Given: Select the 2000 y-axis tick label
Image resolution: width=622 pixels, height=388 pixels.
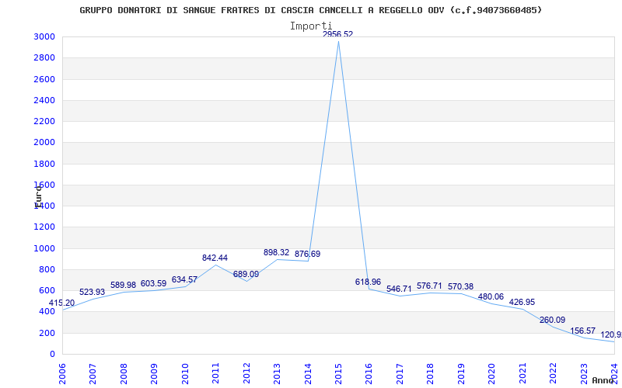Looking at the screenshot, I should (x=44, y=143).
